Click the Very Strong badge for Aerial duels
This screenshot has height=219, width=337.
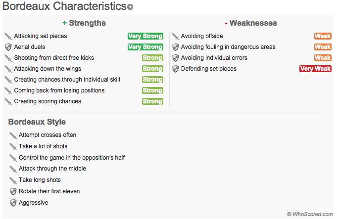click(x=145, y=47)
